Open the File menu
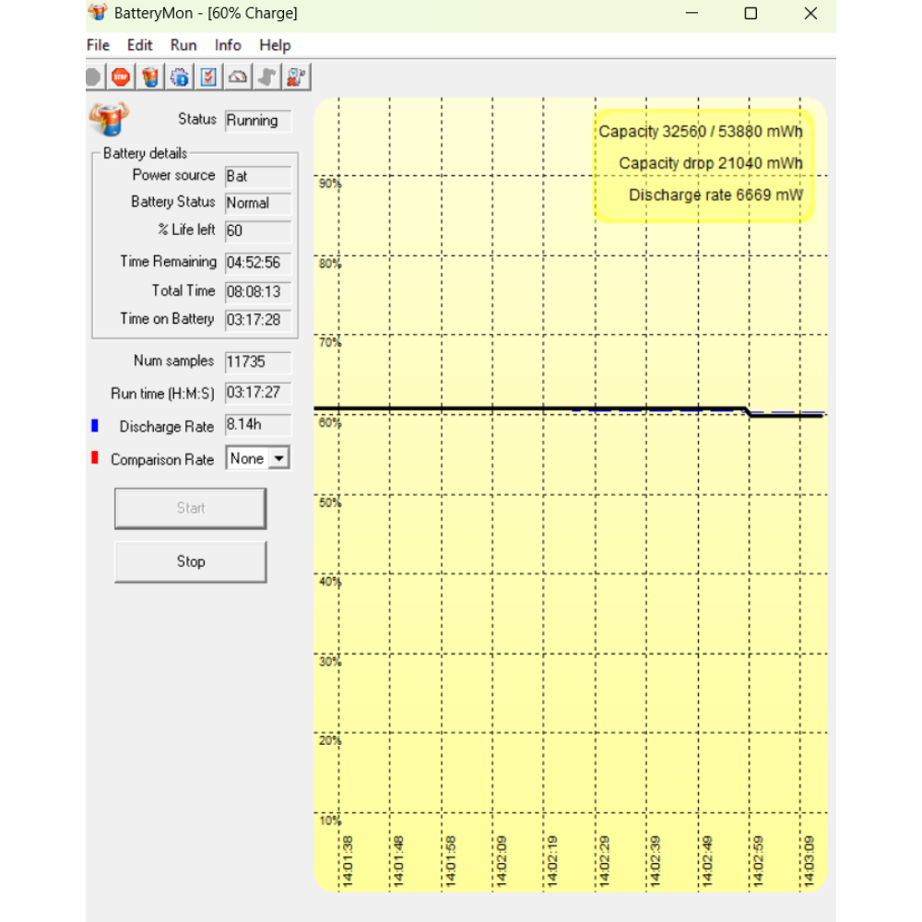Image resolution: width=922 pixels, height=922 pixels. 98,45
